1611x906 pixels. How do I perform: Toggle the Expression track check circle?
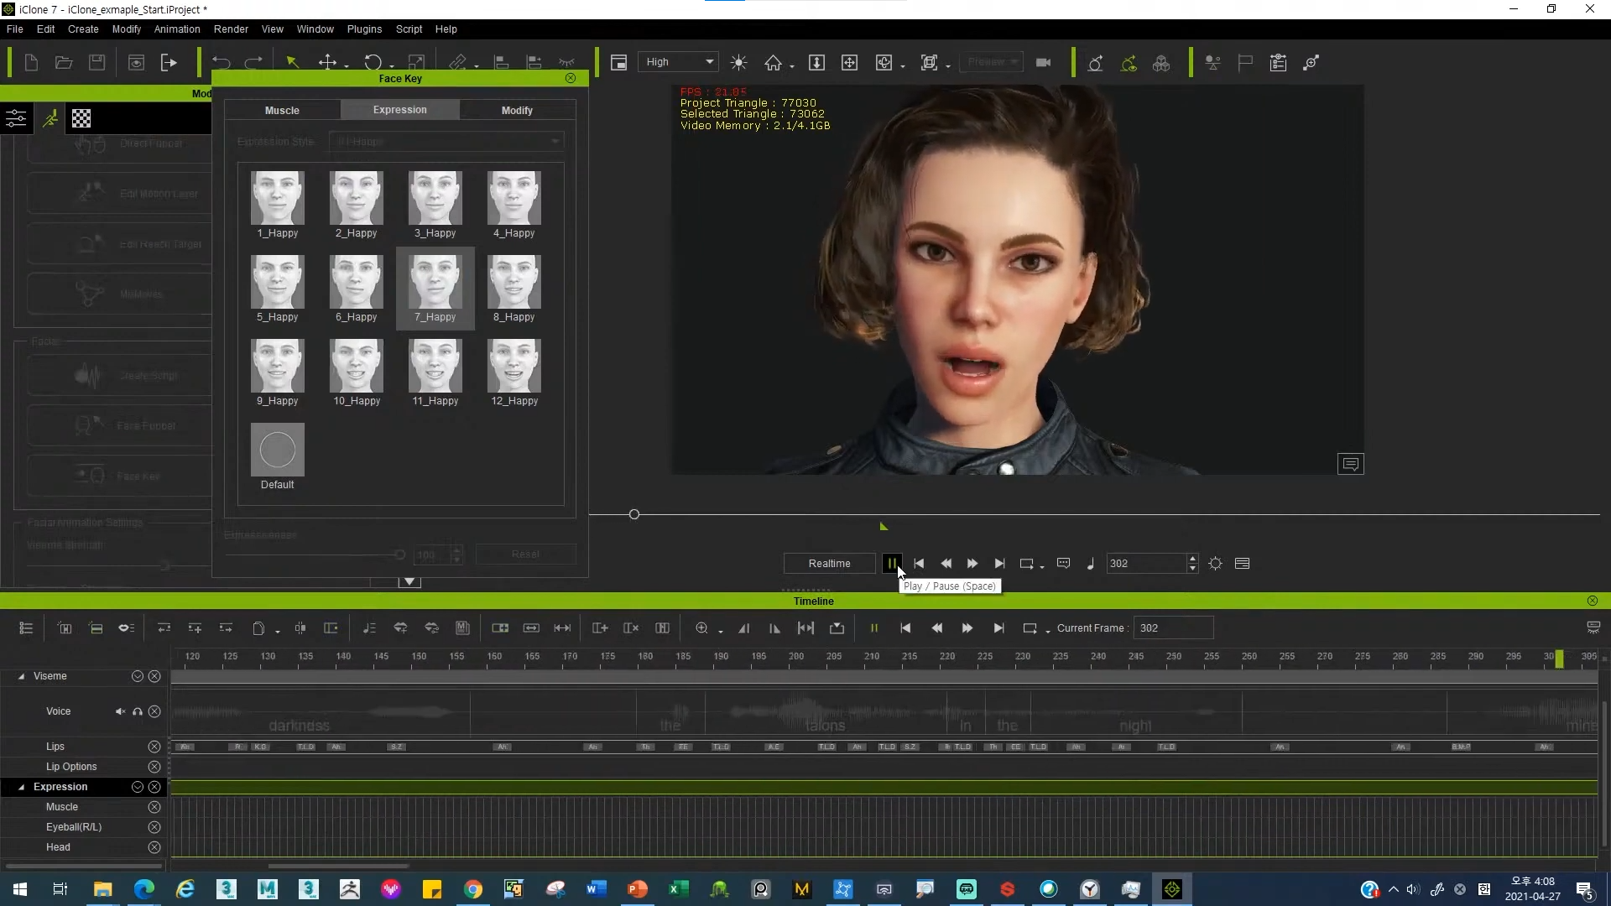[x=137, y=787]
